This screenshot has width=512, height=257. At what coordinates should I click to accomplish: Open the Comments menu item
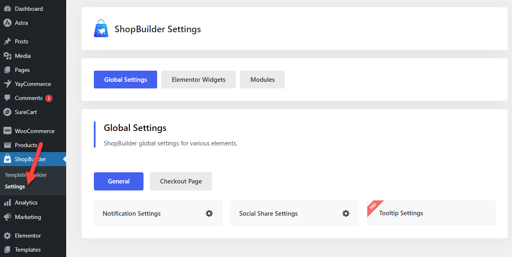tap(33, 98)
